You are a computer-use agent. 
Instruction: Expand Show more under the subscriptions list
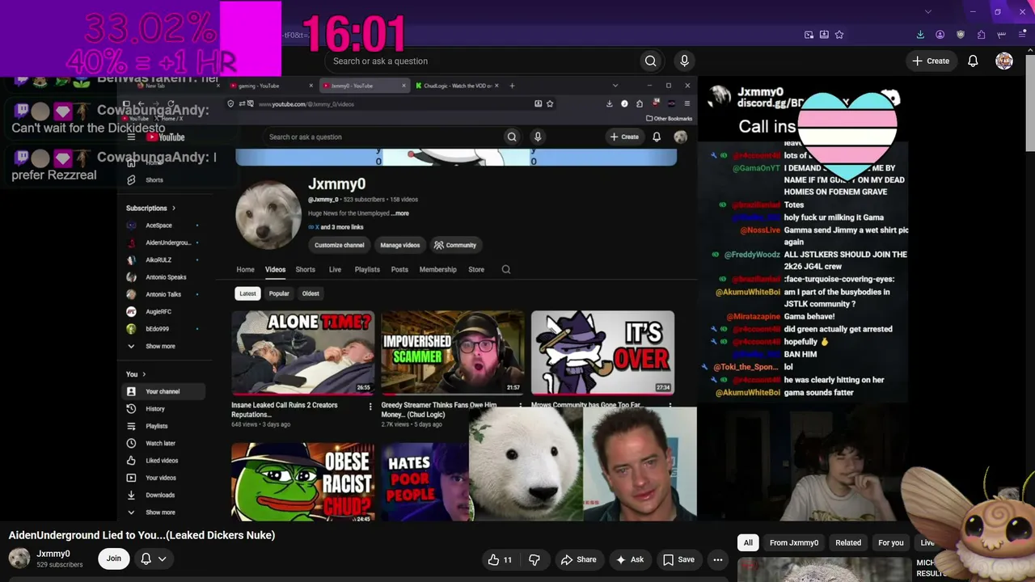(162, 347)
